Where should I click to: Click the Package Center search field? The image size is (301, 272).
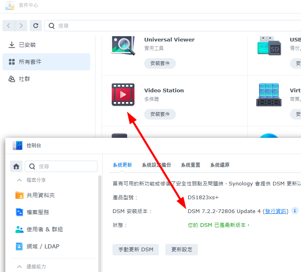(173, 26)
